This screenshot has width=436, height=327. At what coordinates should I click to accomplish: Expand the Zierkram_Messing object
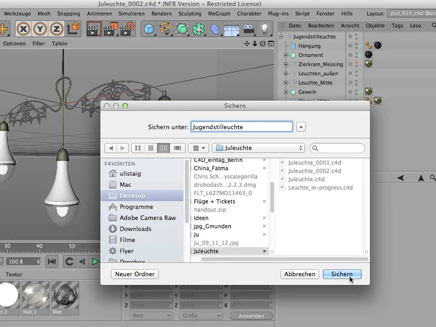click(x=286, y=64)
